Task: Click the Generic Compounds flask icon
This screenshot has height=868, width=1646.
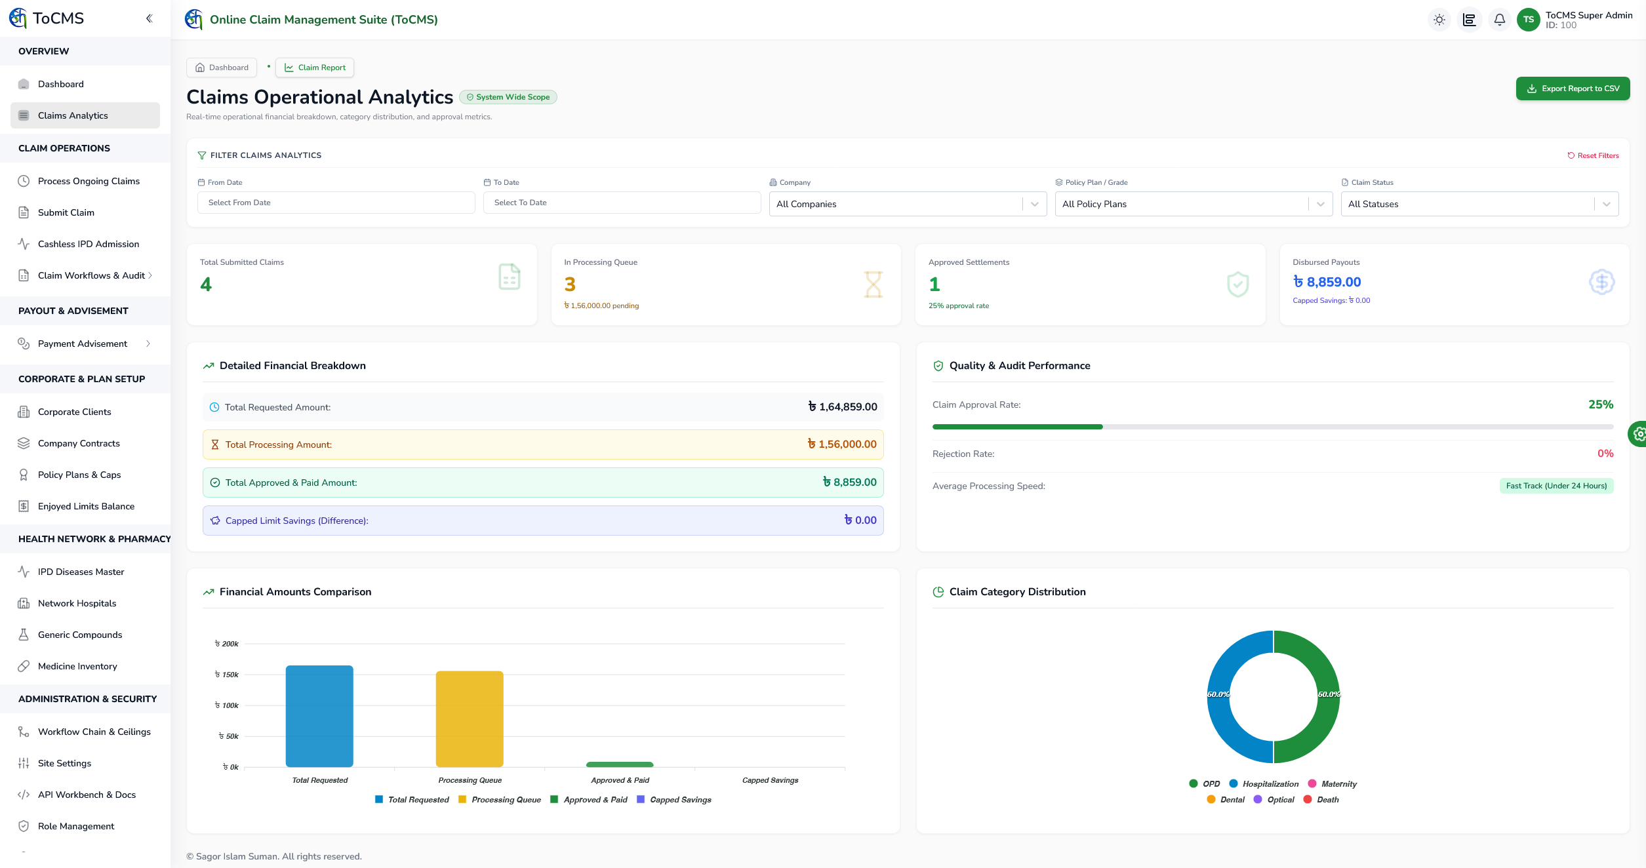Action: [x=24, y=635]
